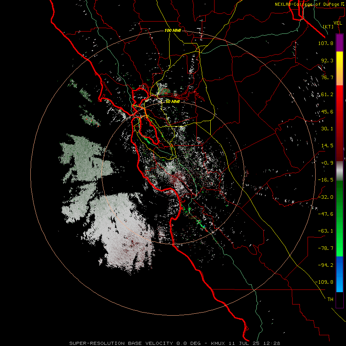The width and height of the screenshot is (346, 346).
Task: Click the TH threshold label
Action: click(x=330, y=299)
